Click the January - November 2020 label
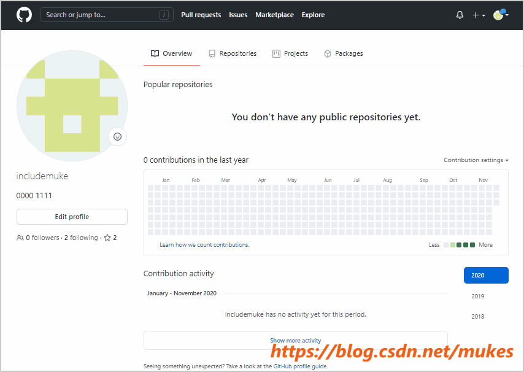This screenshot has height=372, width=524. point(182,293)
